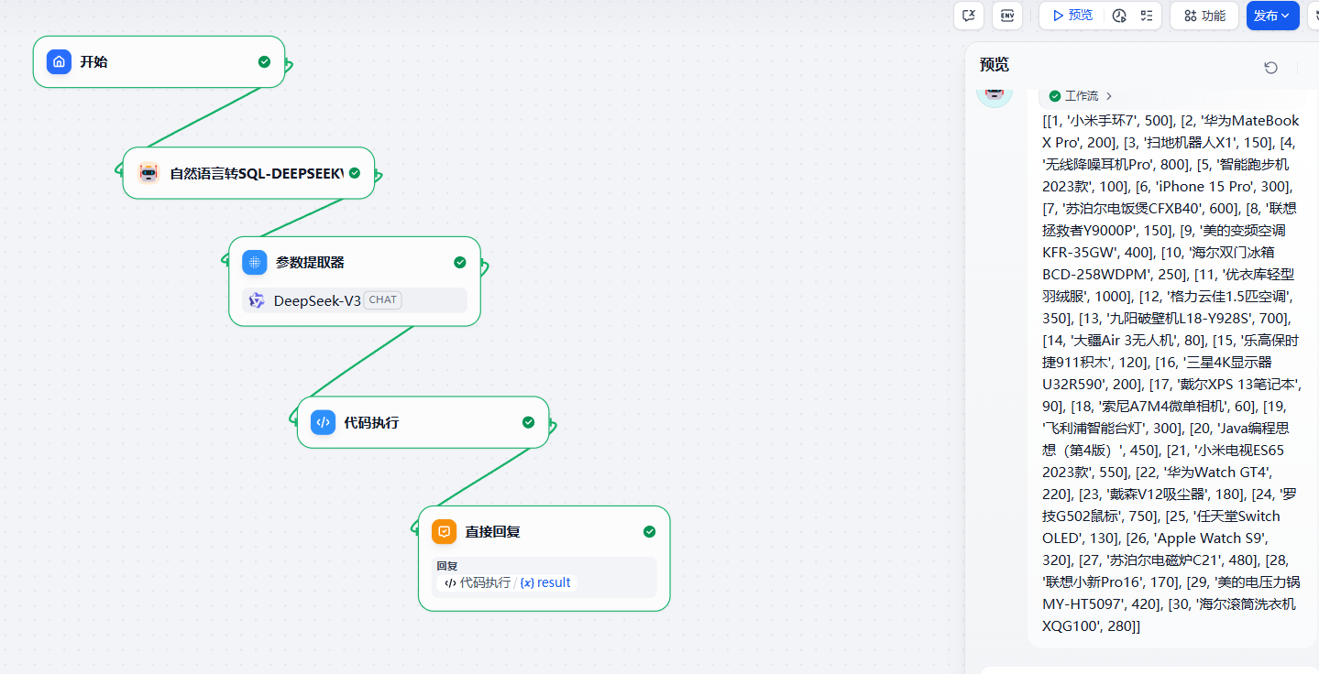The height and width of the screenshot is (674, 1319).
Task: Click green status check on 代码执行 node
Action: point(528,422)
